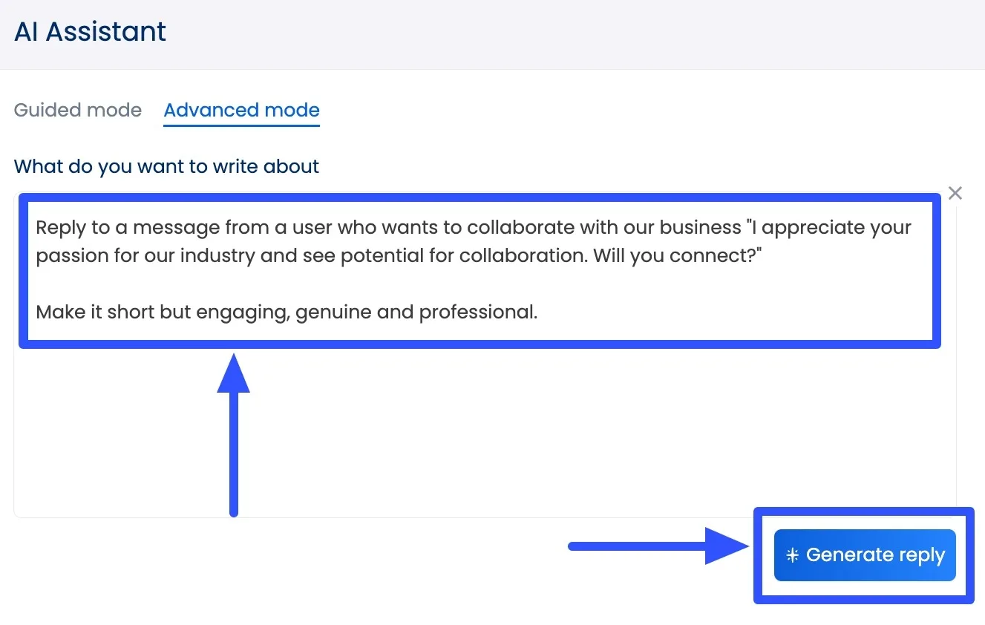Select the Advanced mode tab
Image resolution: width=985 pixels, height=625 pixels.
point(241,111)
